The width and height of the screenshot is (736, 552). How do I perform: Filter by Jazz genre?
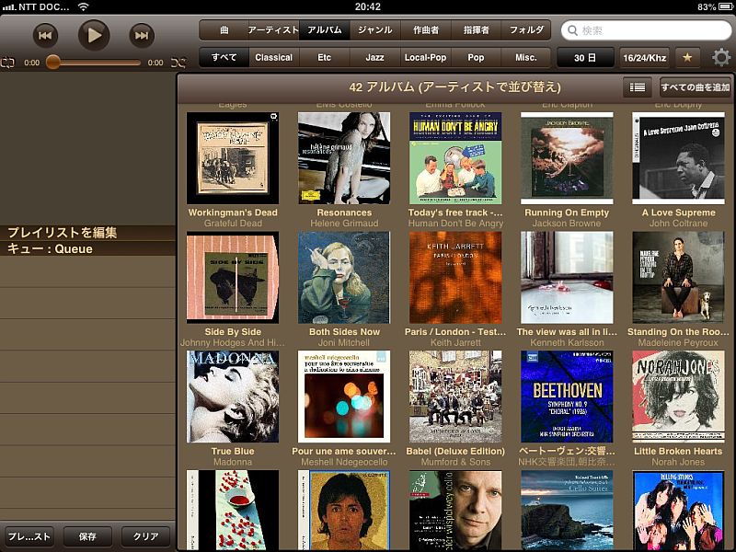point(375,58)
